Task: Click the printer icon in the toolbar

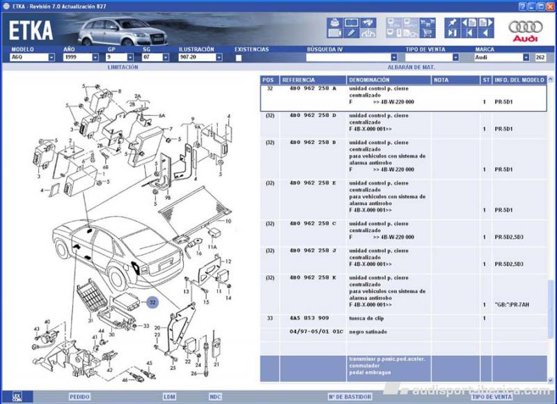Action: coord(334,23)
